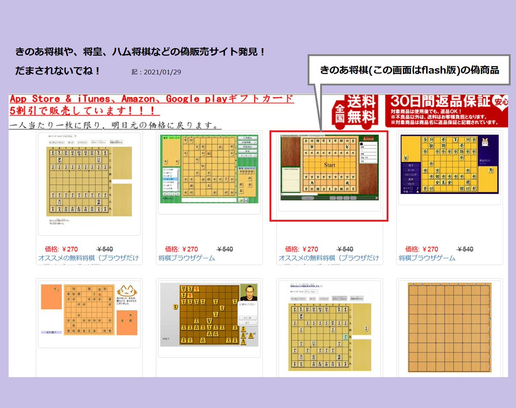Image resolution: width=516 pixels, height=408 pixels.
Task: Click the struck-through ￥540 price under the green thumbnail
Action: (224, 249)
